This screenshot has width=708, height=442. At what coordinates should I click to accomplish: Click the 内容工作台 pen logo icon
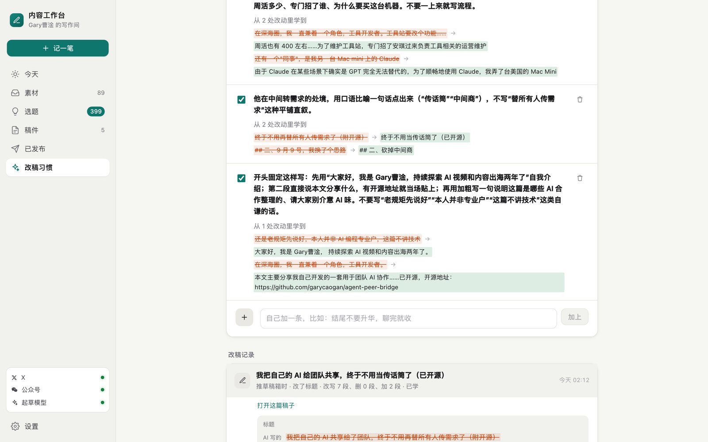click(17, 20)
